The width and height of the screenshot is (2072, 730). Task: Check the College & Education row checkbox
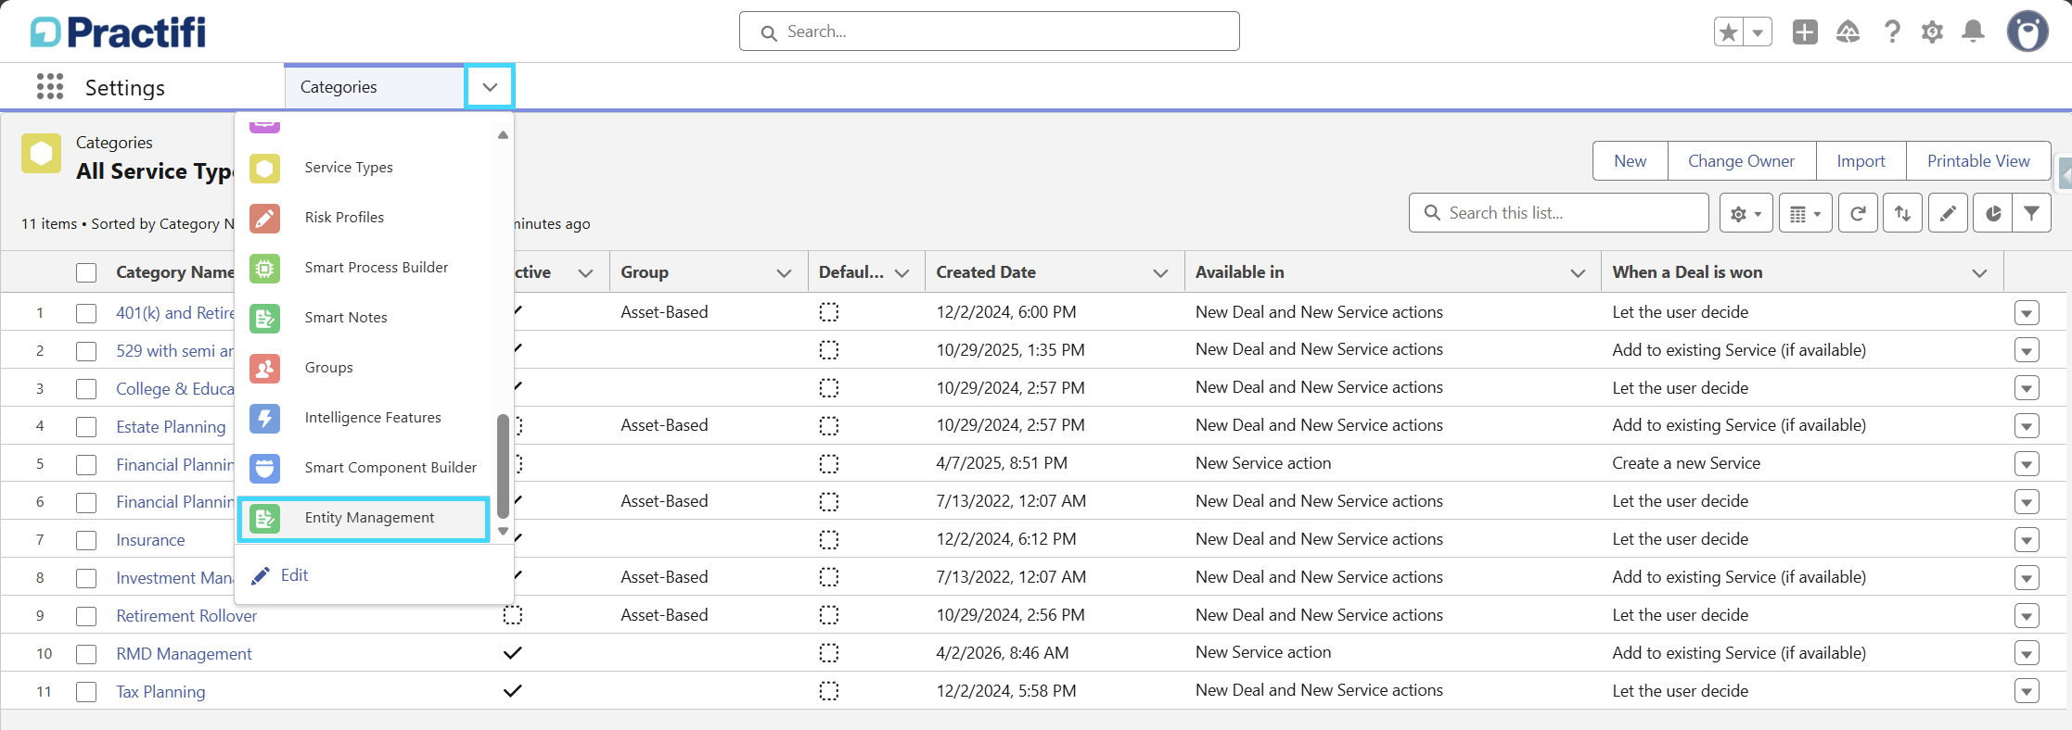click(x=86, y=389)
